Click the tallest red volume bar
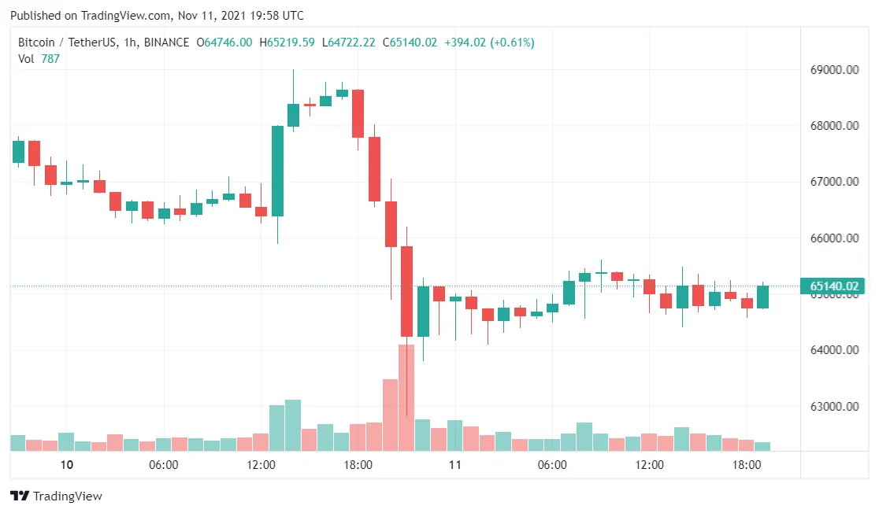879x513 pixels. pos(406,397)
